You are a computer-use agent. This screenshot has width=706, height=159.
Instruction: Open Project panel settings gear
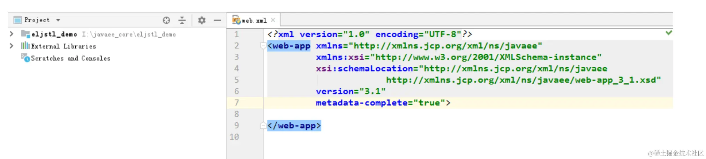202,20
